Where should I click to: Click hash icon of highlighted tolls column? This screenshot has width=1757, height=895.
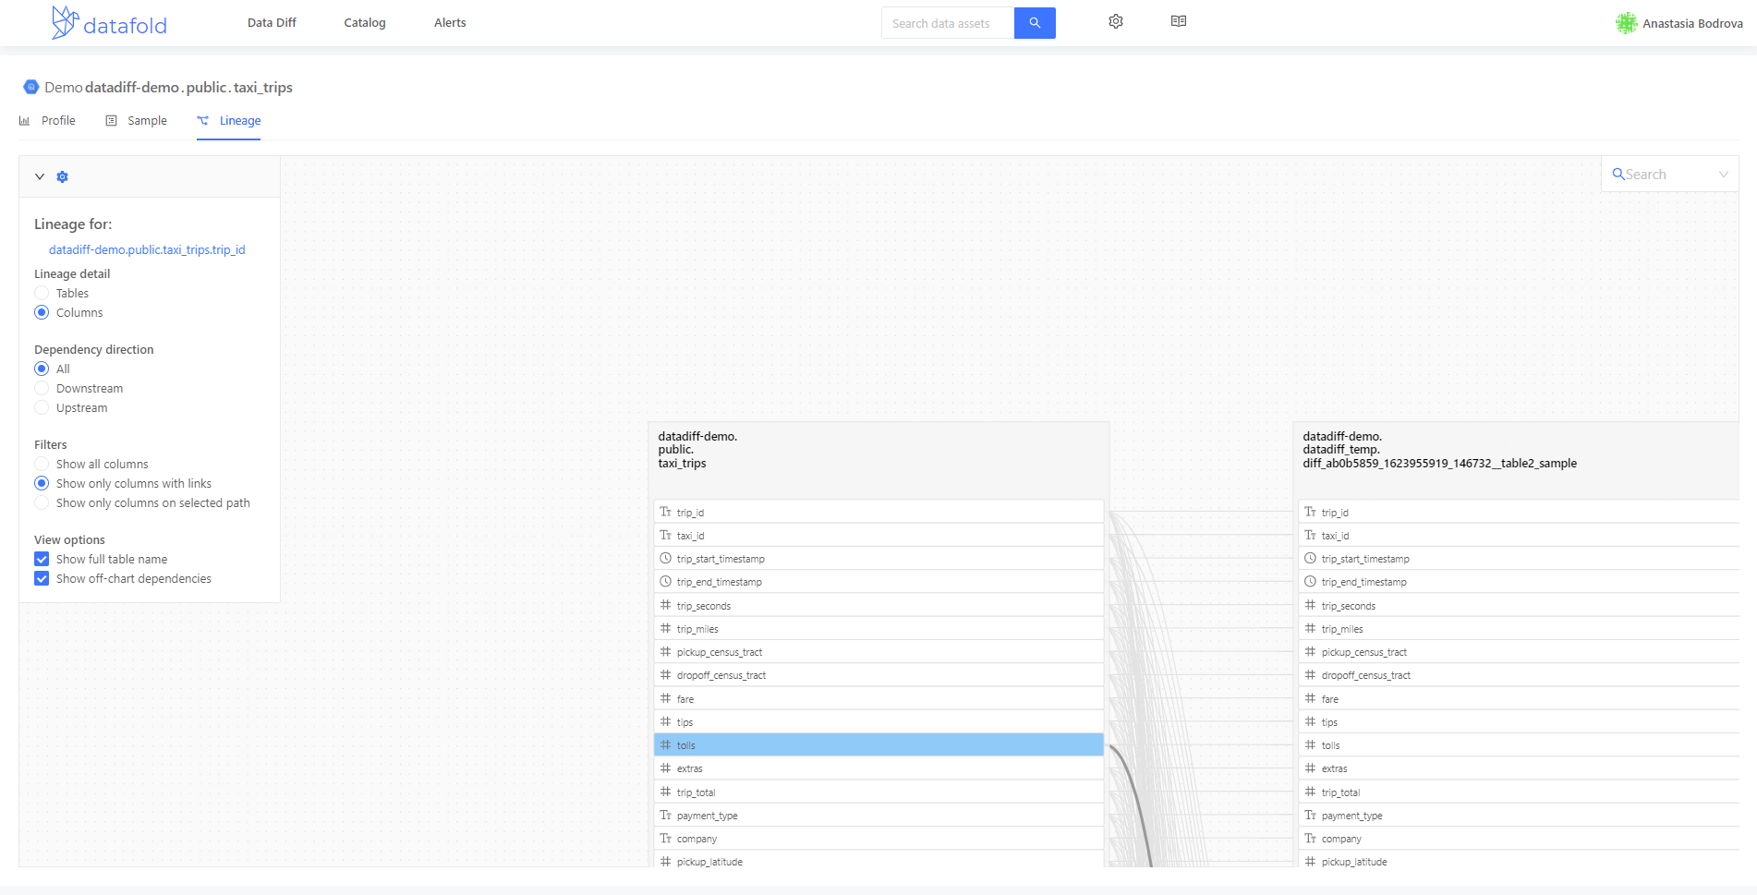click(665, 744)
